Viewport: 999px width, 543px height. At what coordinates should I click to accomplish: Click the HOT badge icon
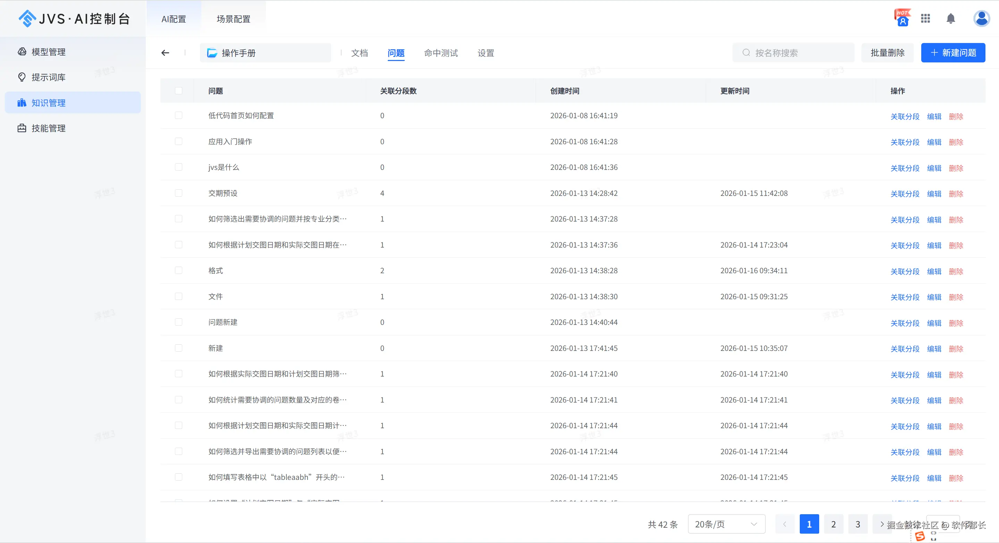[x=903, y=18]
